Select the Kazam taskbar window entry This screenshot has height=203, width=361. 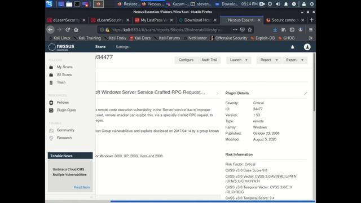(x=178, y=4)
